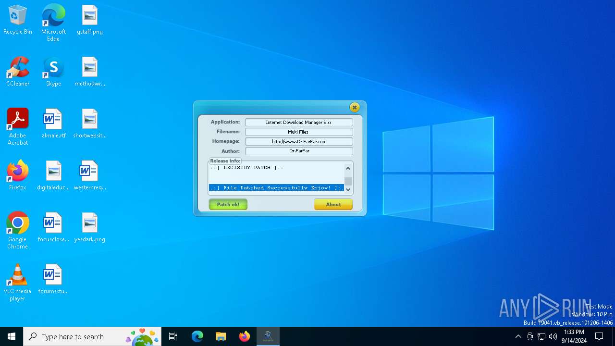Screen dimensions: 615x346
Task: Select the shortwebsit... image file
Action: [x=90, y=124]
